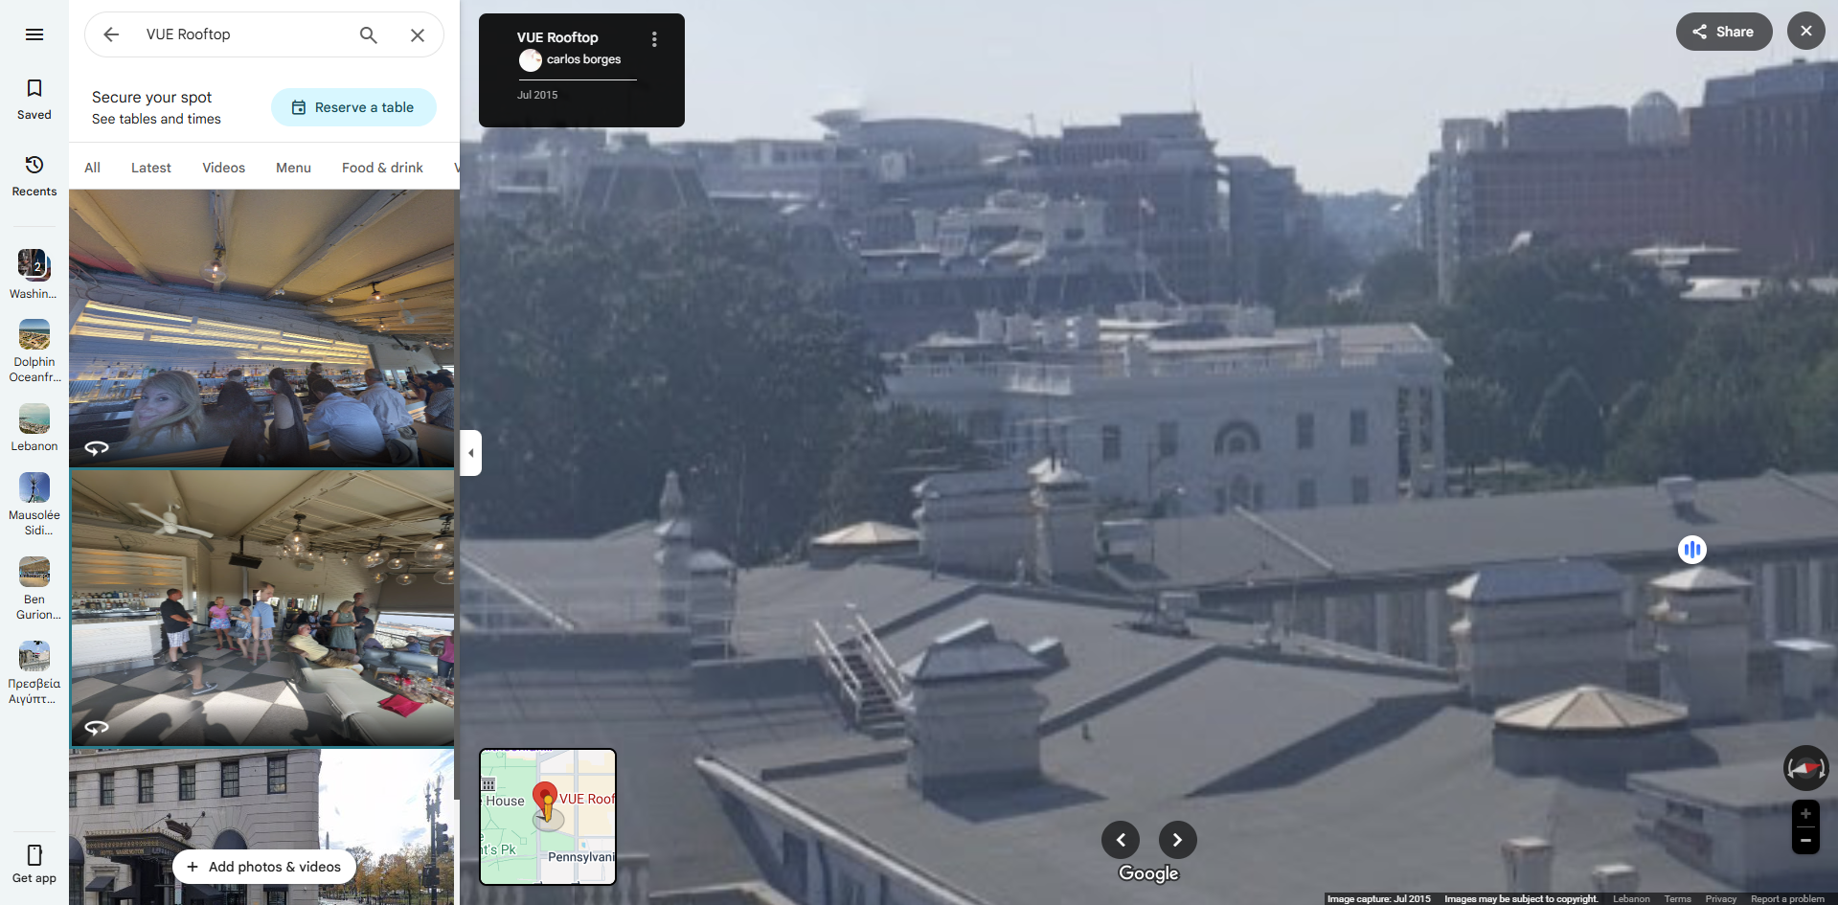Click the minimap location preview
1838x905 pixels.
coord(548,817)
